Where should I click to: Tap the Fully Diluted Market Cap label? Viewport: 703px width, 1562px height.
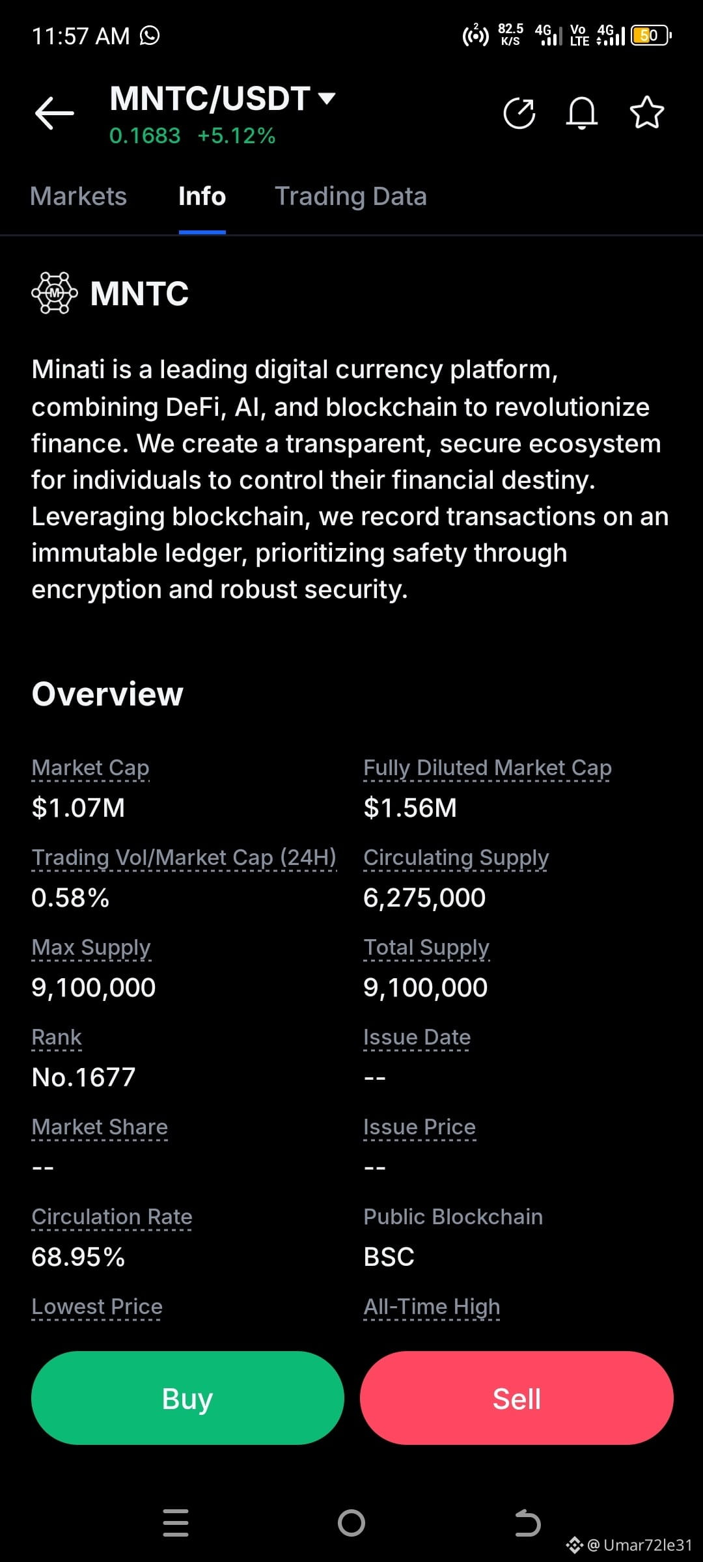(x=488, y=768)
